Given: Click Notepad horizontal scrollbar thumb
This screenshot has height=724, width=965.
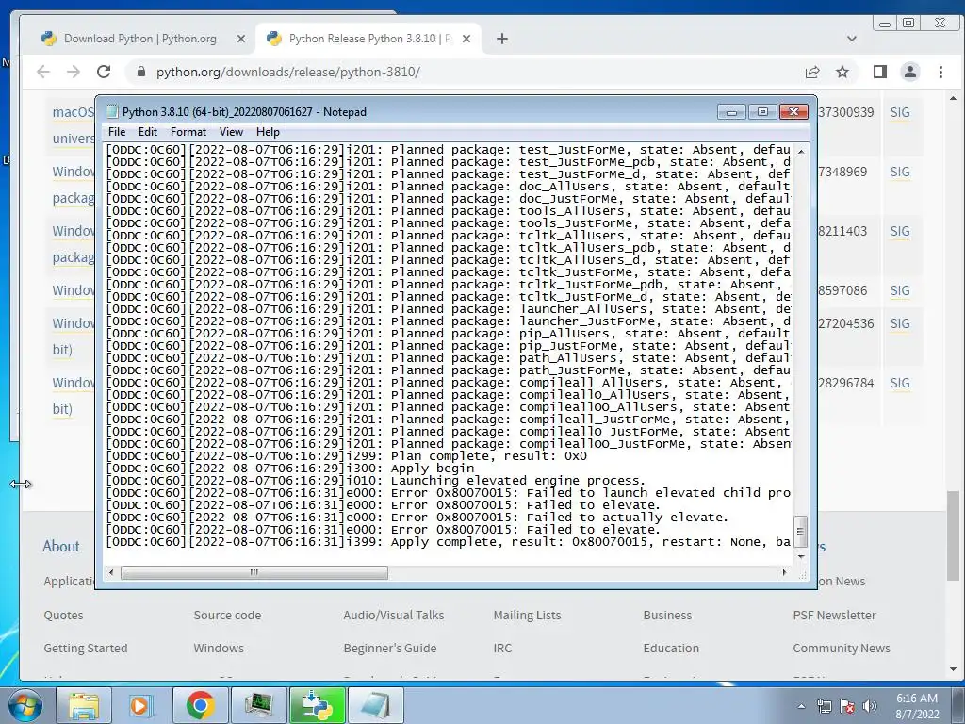Looking at the screenshot, I should pyautogui.click(x=254, y=572).
